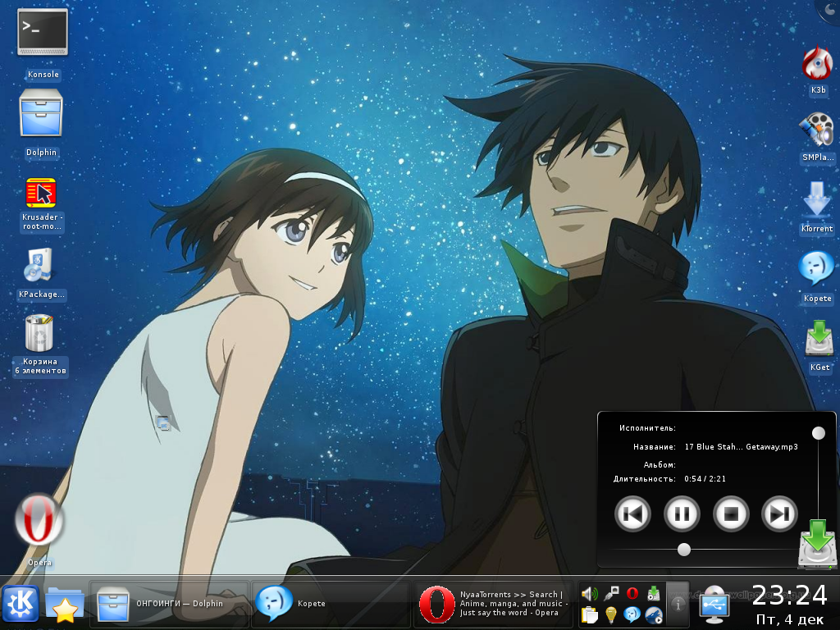The width and height of the screenshot is (840, 630).
Task: Open the network connection tray icon
Action: point(611,594)
